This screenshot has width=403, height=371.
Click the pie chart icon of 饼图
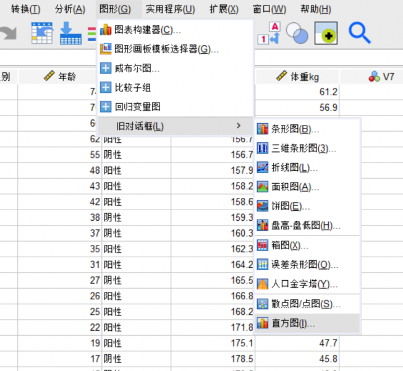(x=263, y=206)
